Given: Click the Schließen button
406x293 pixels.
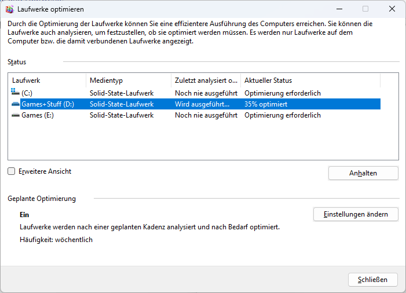Looking at the screenshot, I should [372, 280].
